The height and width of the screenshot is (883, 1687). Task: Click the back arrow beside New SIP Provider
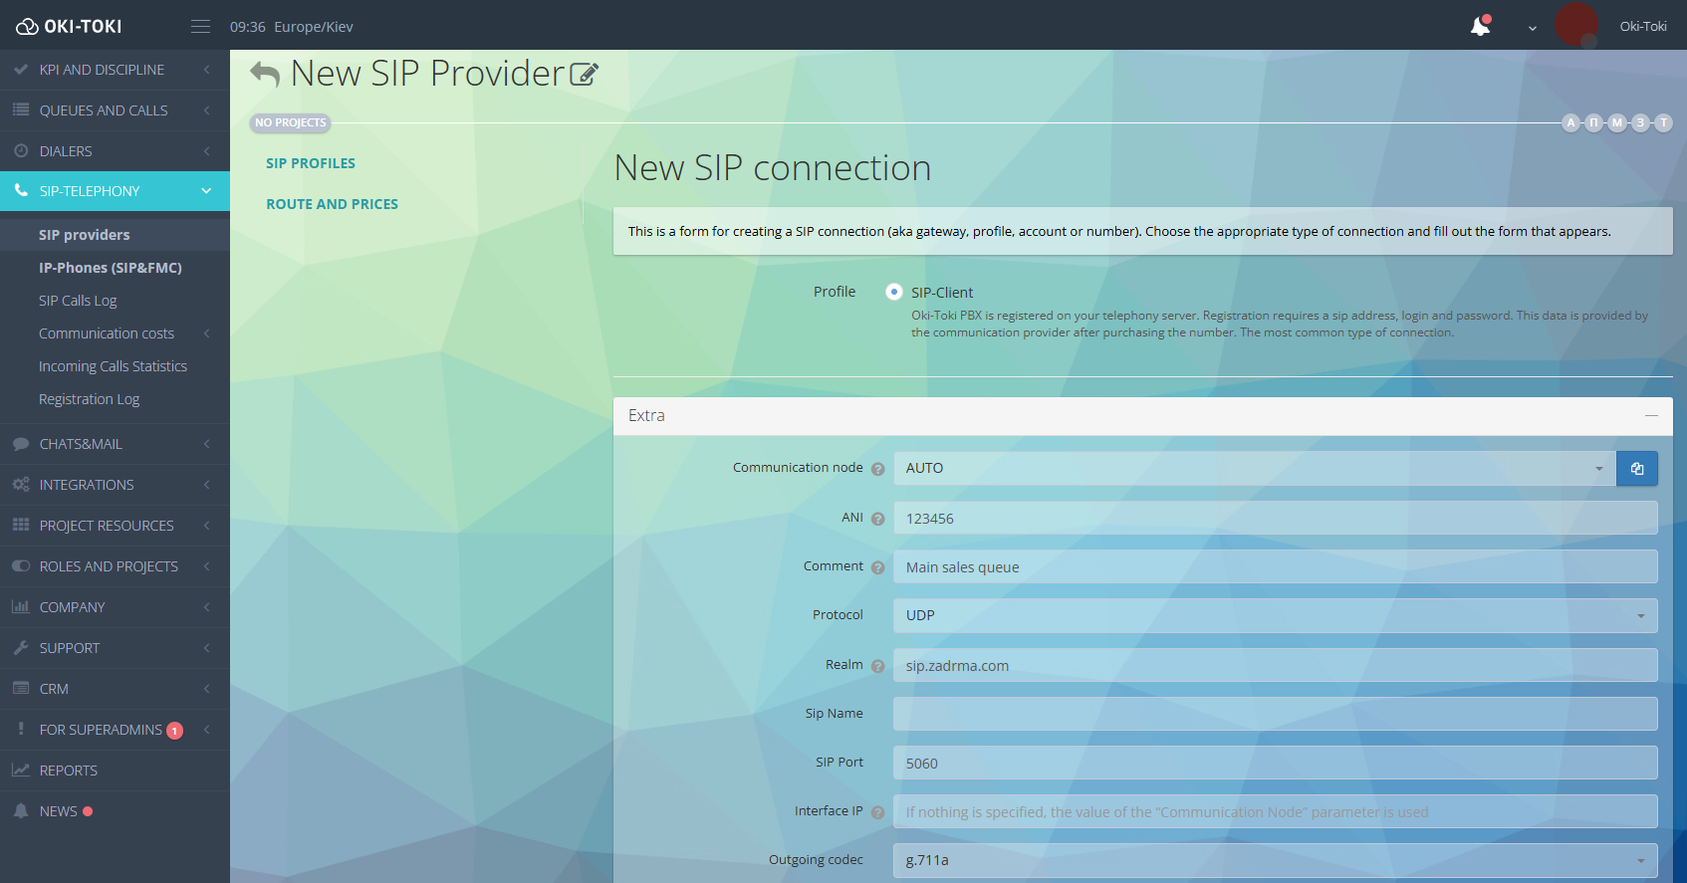click(265, 74)
